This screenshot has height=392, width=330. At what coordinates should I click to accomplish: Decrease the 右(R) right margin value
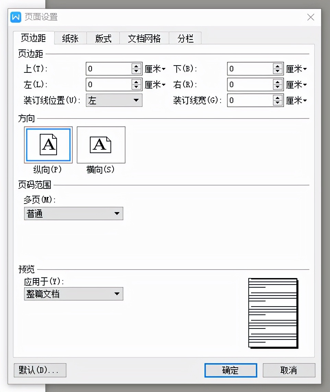(x=278, y=87)
